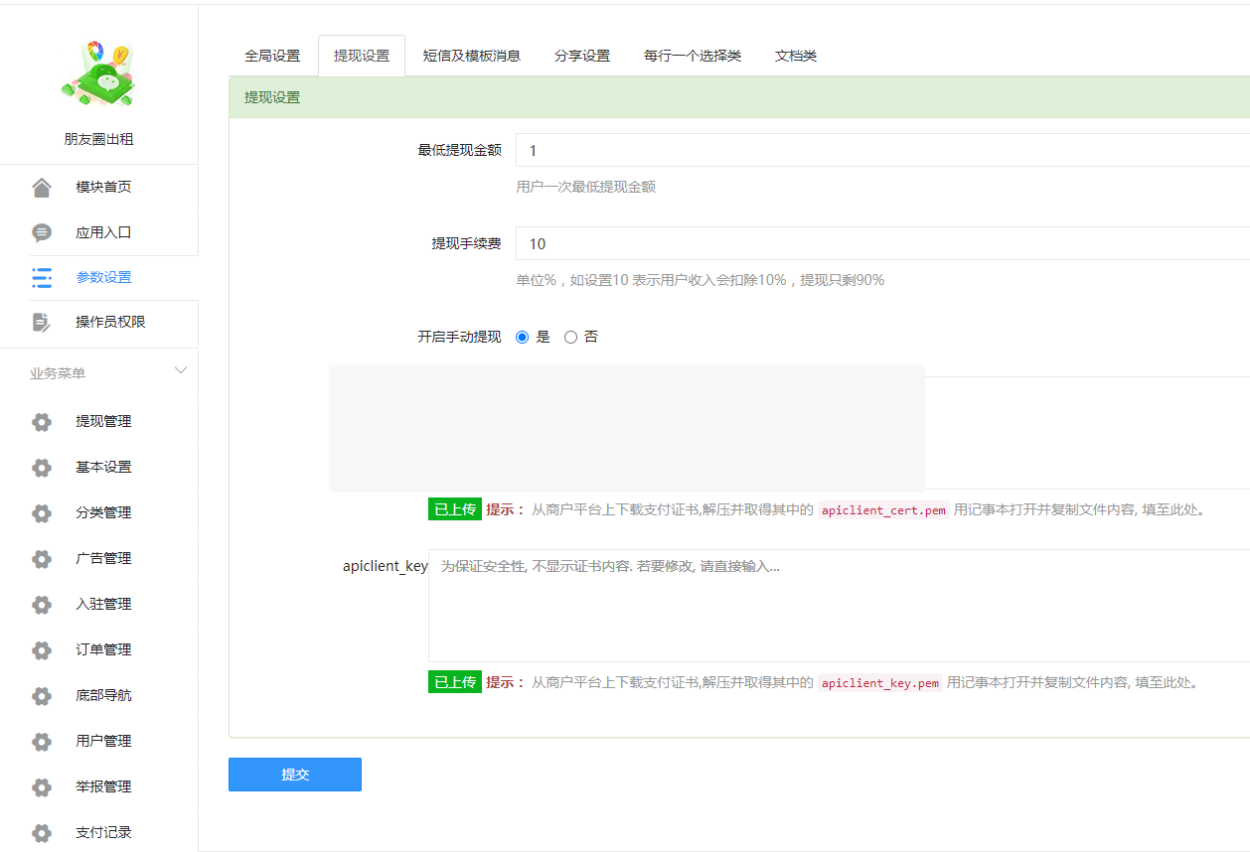
Task: Click the 应用入口 comment icon
Action: (41, 231)
